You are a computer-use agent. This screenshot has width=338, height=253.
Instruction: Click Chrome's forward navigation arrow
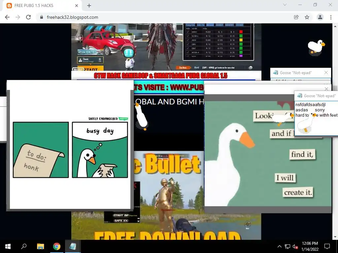pos(18,17)
